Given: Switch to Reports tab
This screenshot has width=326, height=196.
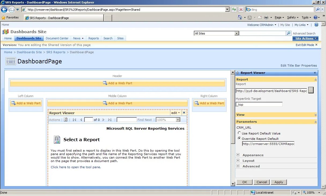Looking at the screenshot, I should pyautogui.click(x=94, y=38).
